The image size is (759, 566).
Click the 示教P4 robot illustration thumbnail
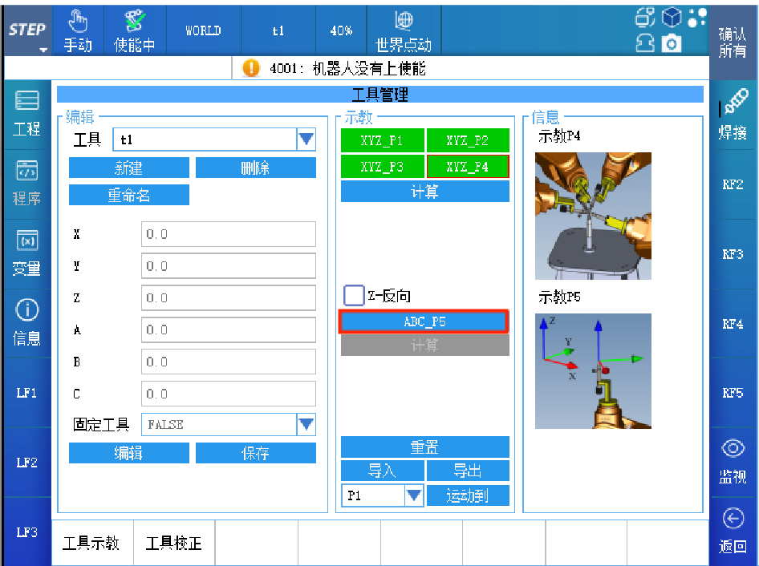pyautogui.click(x=593, y=216)
